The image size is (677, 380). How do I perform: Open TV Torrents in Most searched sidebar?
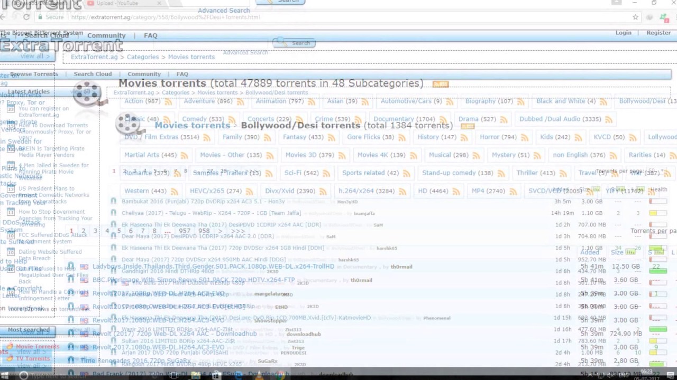(x=33, y=359)
